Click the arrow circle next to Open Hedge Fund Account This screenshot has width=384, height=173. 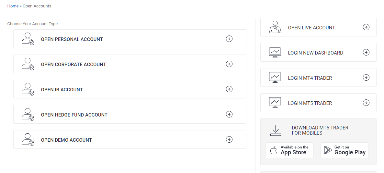tap(229, 114)
